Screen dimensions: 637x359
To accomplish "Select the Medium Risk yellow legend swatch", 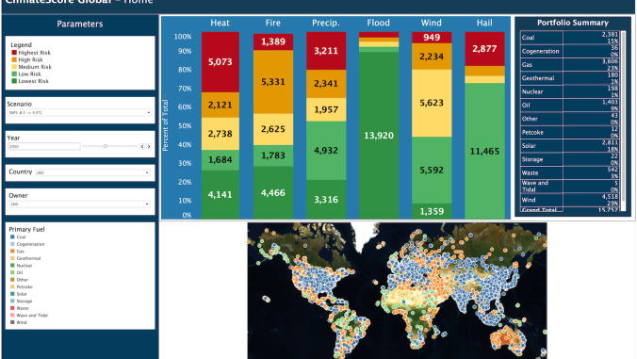I will pyautogui.click(x=14, y=67).
